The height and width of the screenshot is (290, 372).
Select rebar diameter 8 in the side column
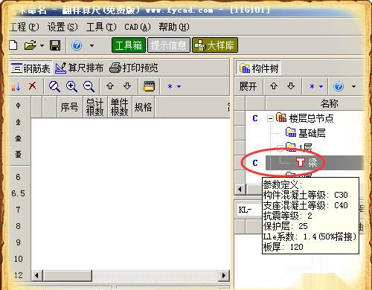(x=18, y=226)
